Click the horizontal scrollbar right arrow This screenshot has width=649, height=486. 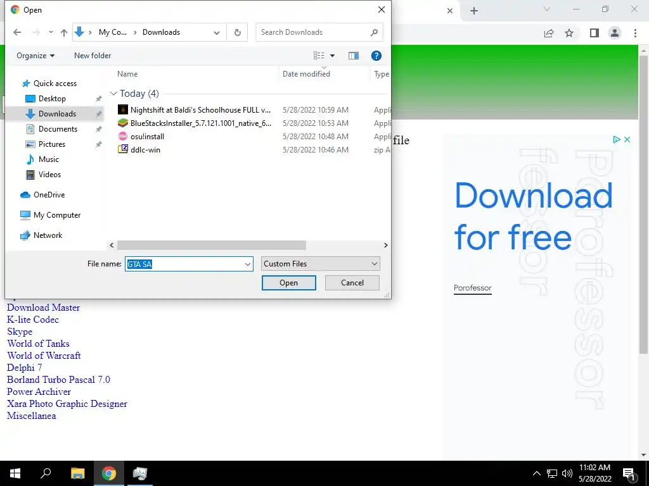[385, 245]
